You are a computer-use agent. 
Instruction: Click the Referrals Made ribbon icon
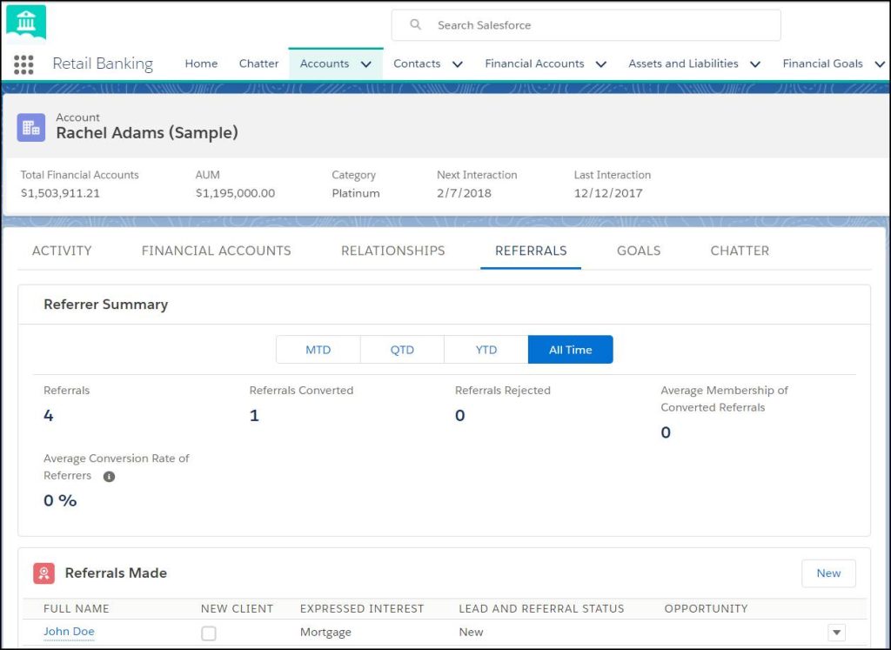point(44,573)
